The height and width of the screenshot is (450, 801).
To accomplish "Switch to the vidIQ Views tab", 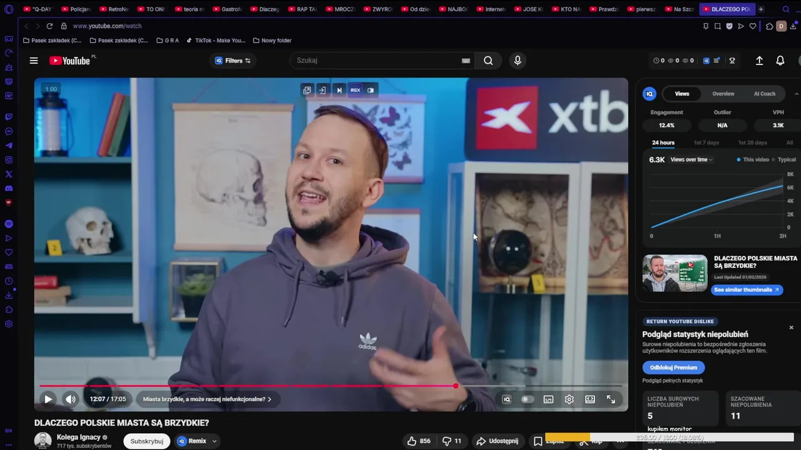I will click(x=682, y=94).
